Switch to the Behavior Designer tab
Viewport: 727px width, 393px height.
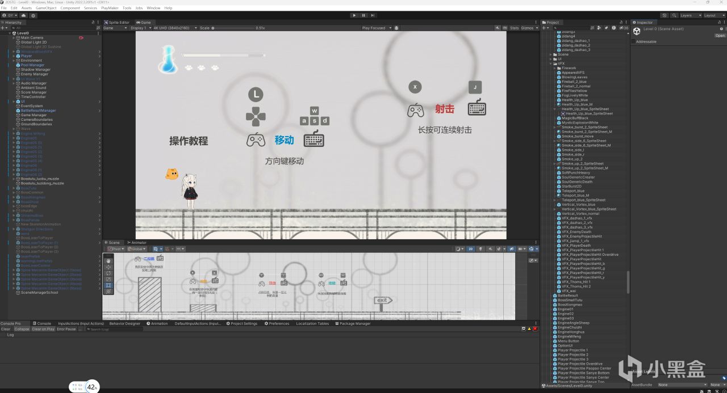coord(124,323)
